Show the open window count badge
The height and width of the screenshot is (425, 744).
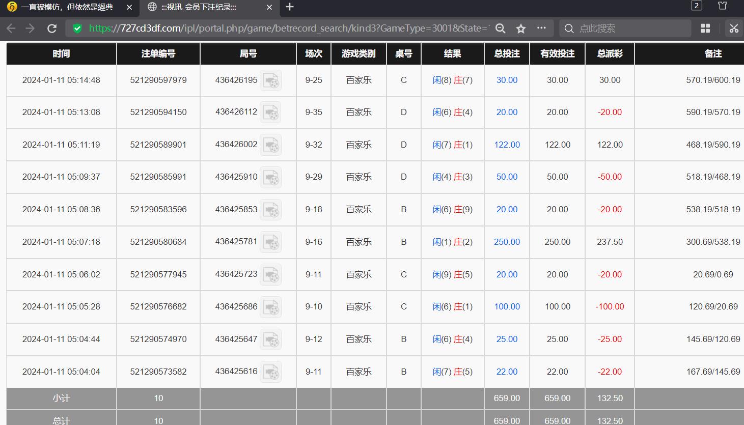697,6
